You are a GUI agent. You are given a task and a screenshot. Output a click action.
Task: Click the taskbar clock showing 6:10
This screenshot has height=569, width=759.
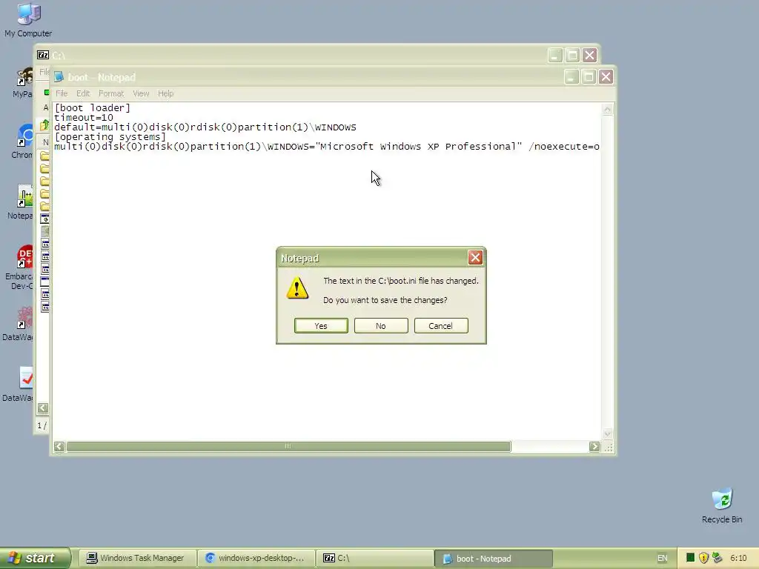[x=738, y=558]
